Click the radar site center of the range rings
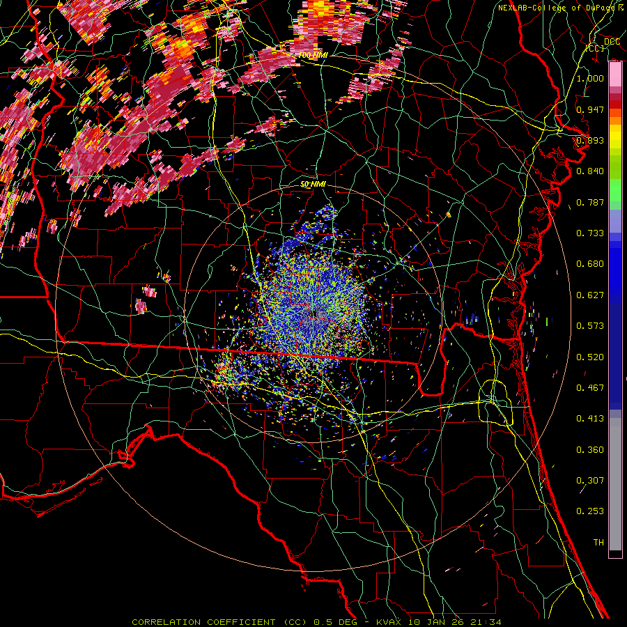This screenshot has width=627, height=627. click(x=314, y=314)
